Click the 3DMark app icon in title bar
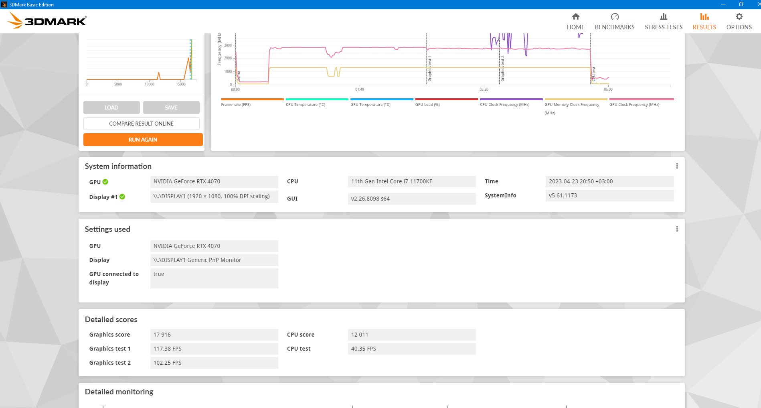This screenshot has height=408, width=761. [4, 4]
